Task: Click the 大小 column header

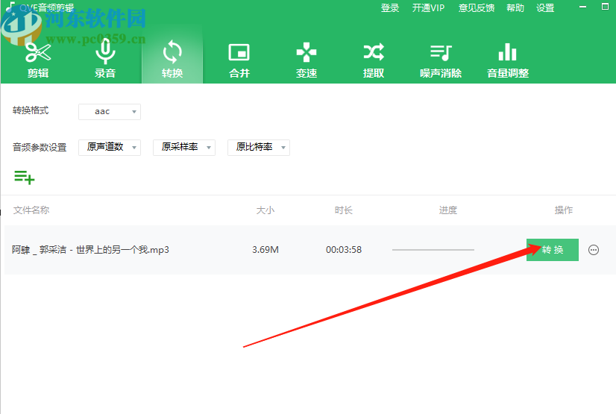Action: click(265, 210)
